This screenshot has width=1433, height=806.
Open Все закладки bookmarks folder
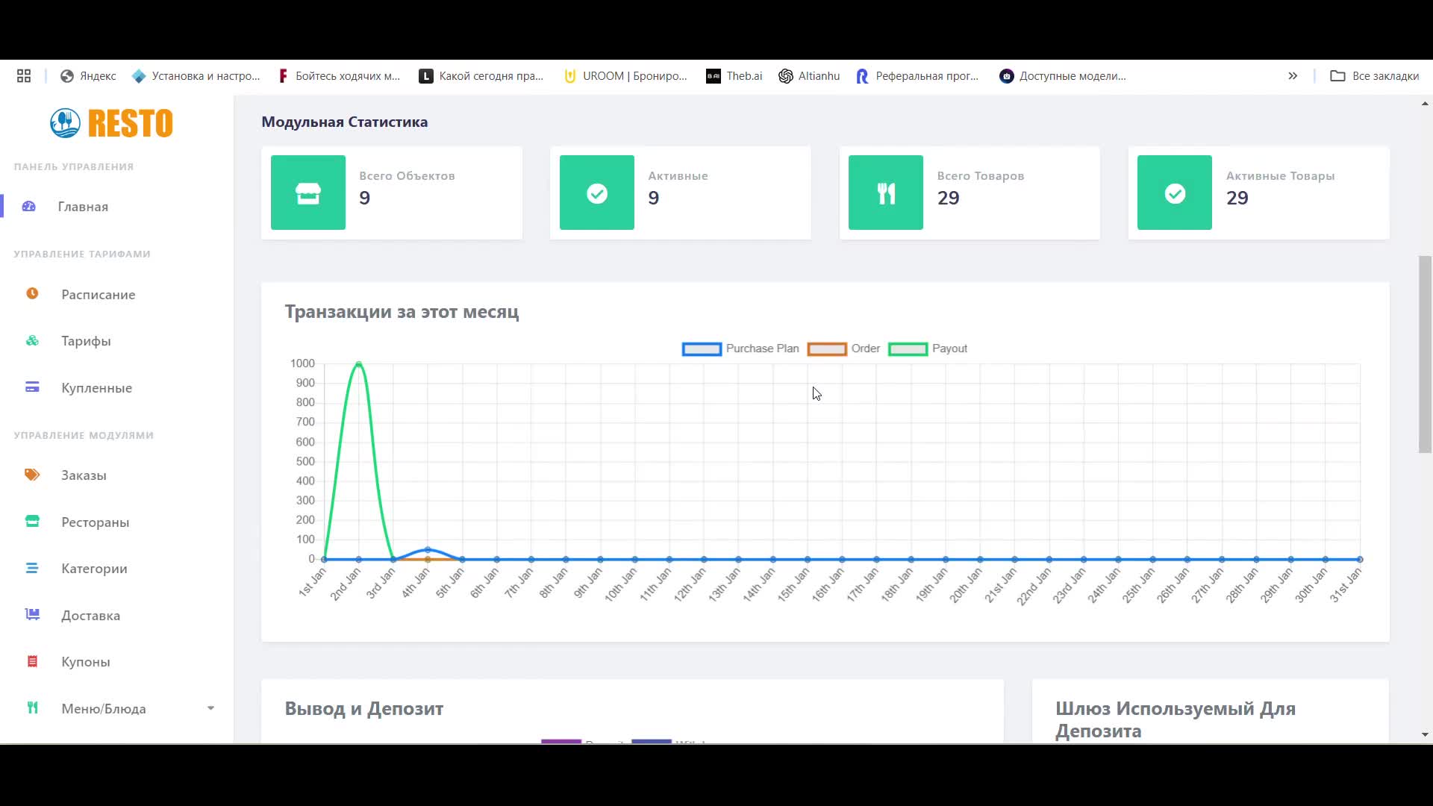tap(1374, 76)
